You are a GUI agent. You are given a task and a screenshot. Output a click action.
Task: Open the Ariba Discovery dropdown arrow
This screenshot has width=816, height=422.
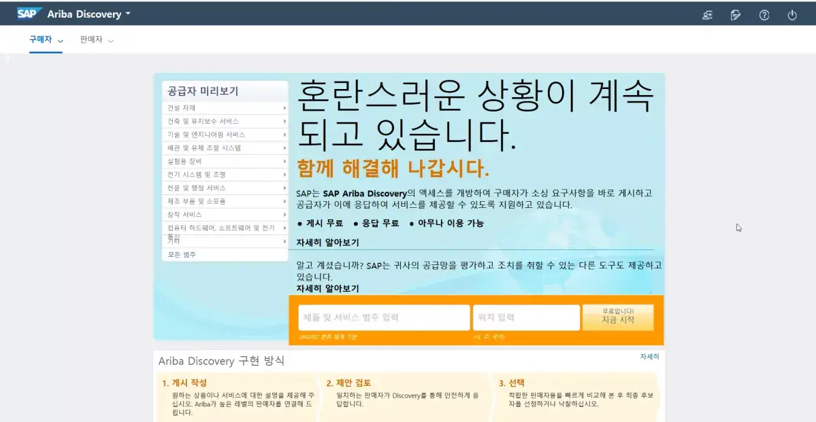[128, 14]
